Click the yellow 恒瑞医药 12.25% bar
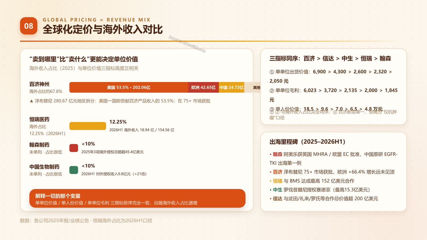Viewport: 427px width, 240px height. (x=88, y=126)
